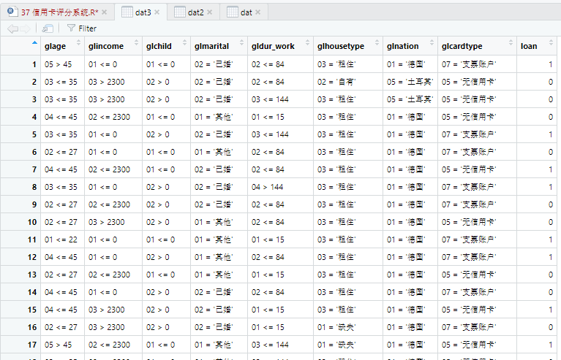This screenshot has height=360, width=561.
Task: Sort by the glincome column arrows
Action: coord(136,43)
